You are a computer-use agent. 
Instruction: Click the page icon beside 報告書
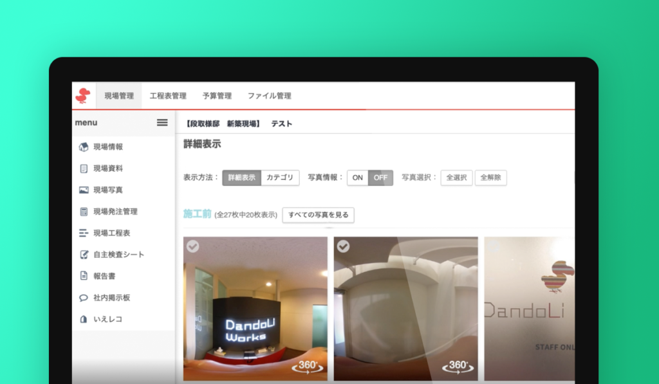(x=84, y=276)
